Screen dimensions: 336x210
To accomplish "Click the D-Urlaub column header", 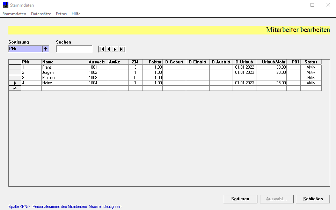I will [x=244, y=62].
